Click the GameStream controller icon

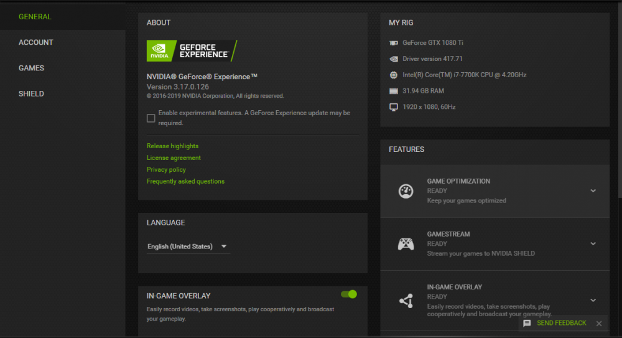pos(406,244)
